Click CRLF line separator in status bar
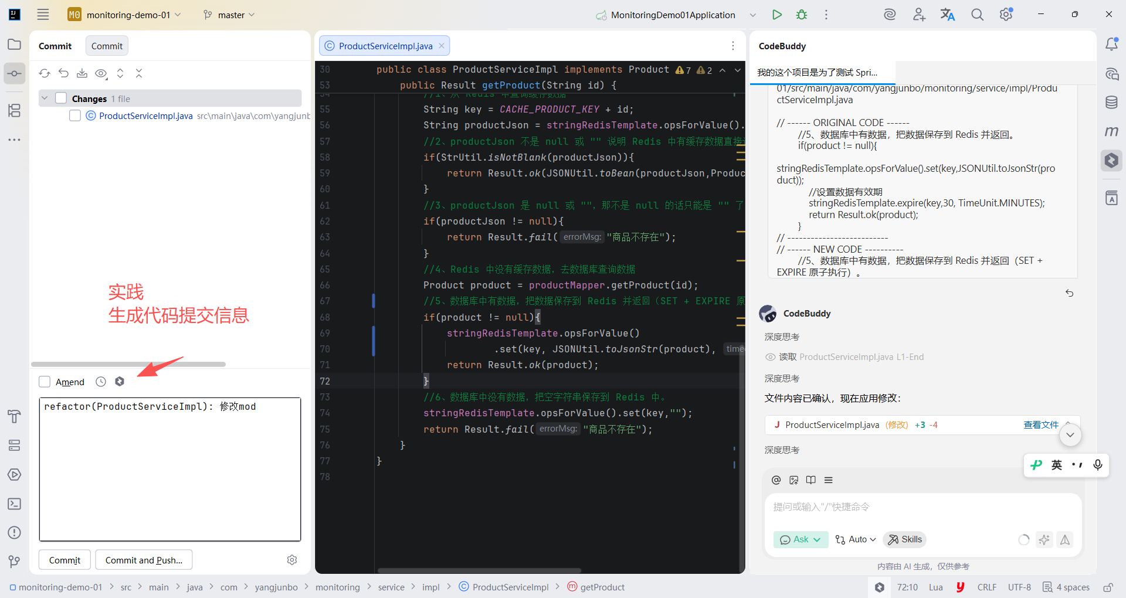 987,587
